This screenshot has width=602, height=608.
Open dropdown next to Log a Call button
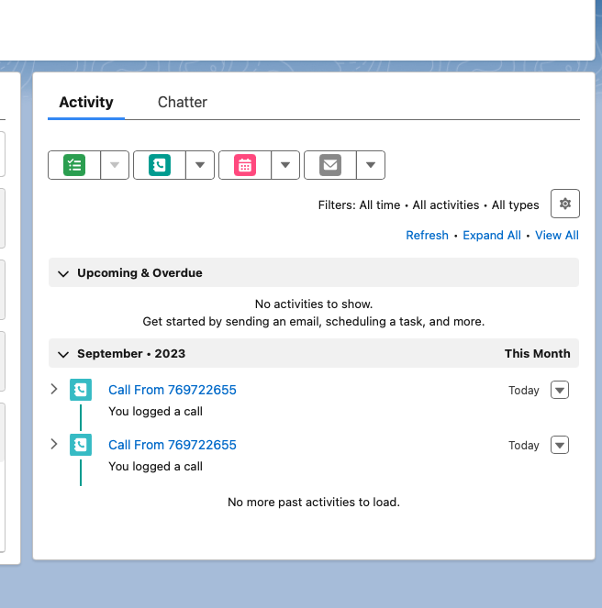(200, 165)
